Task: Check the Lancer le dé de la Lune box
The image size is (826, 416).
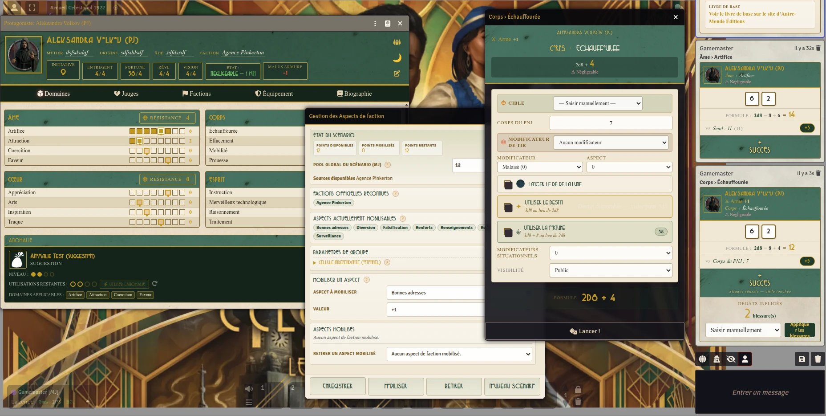Action: point(508,184)
